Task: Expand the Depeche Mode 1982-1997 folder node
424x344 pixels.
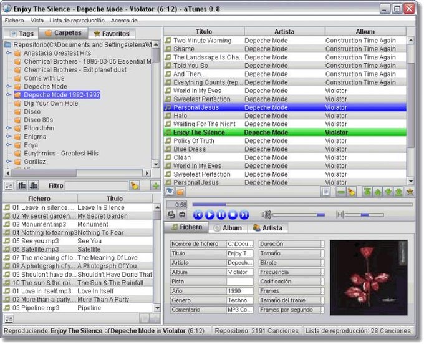Action: click(x=9, y=94)
